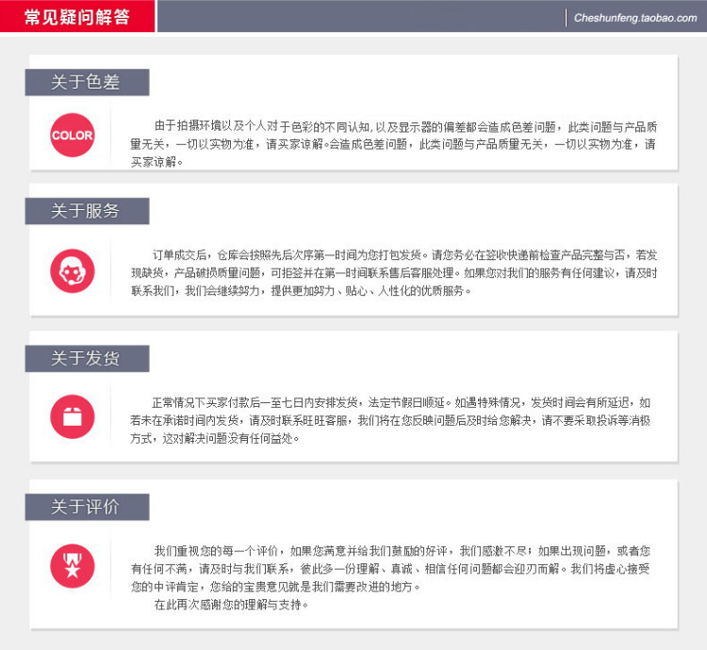
Task: Click the review medal star icon
Action: coord(73,565)
